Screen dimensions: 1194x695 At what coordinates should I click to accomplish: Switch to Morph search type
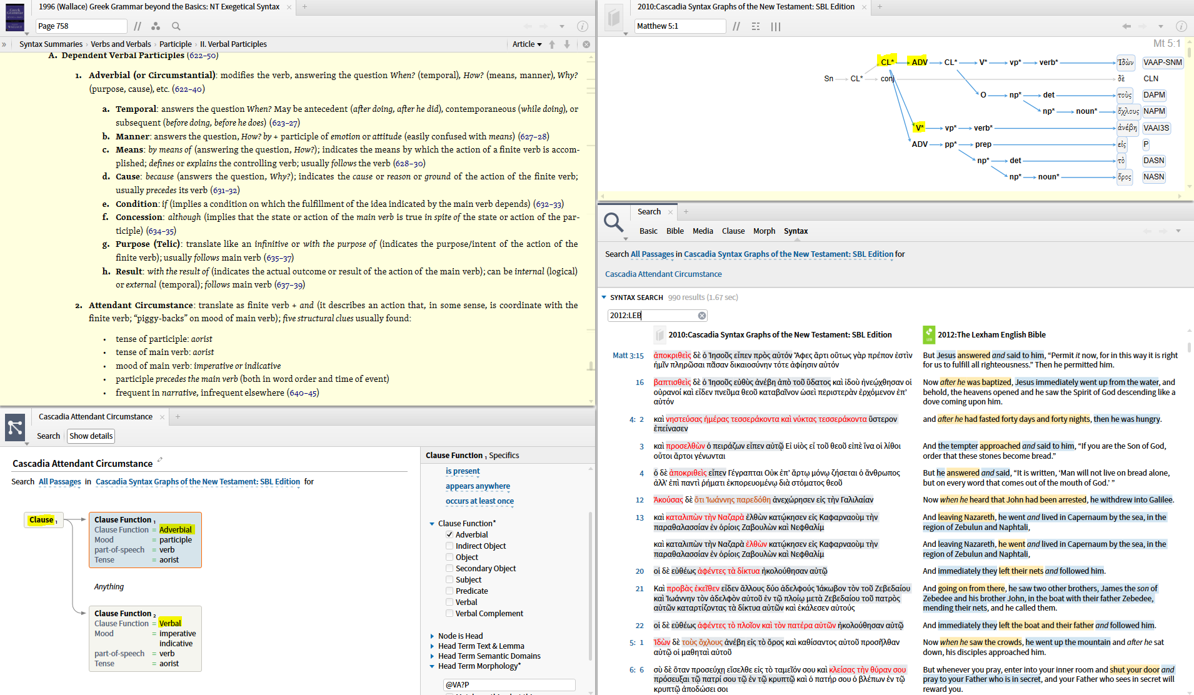[764, 231]
